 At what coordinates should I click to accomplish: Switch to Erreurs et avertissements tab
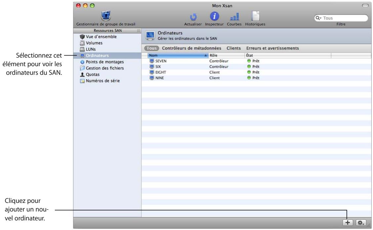coord(272,48)
